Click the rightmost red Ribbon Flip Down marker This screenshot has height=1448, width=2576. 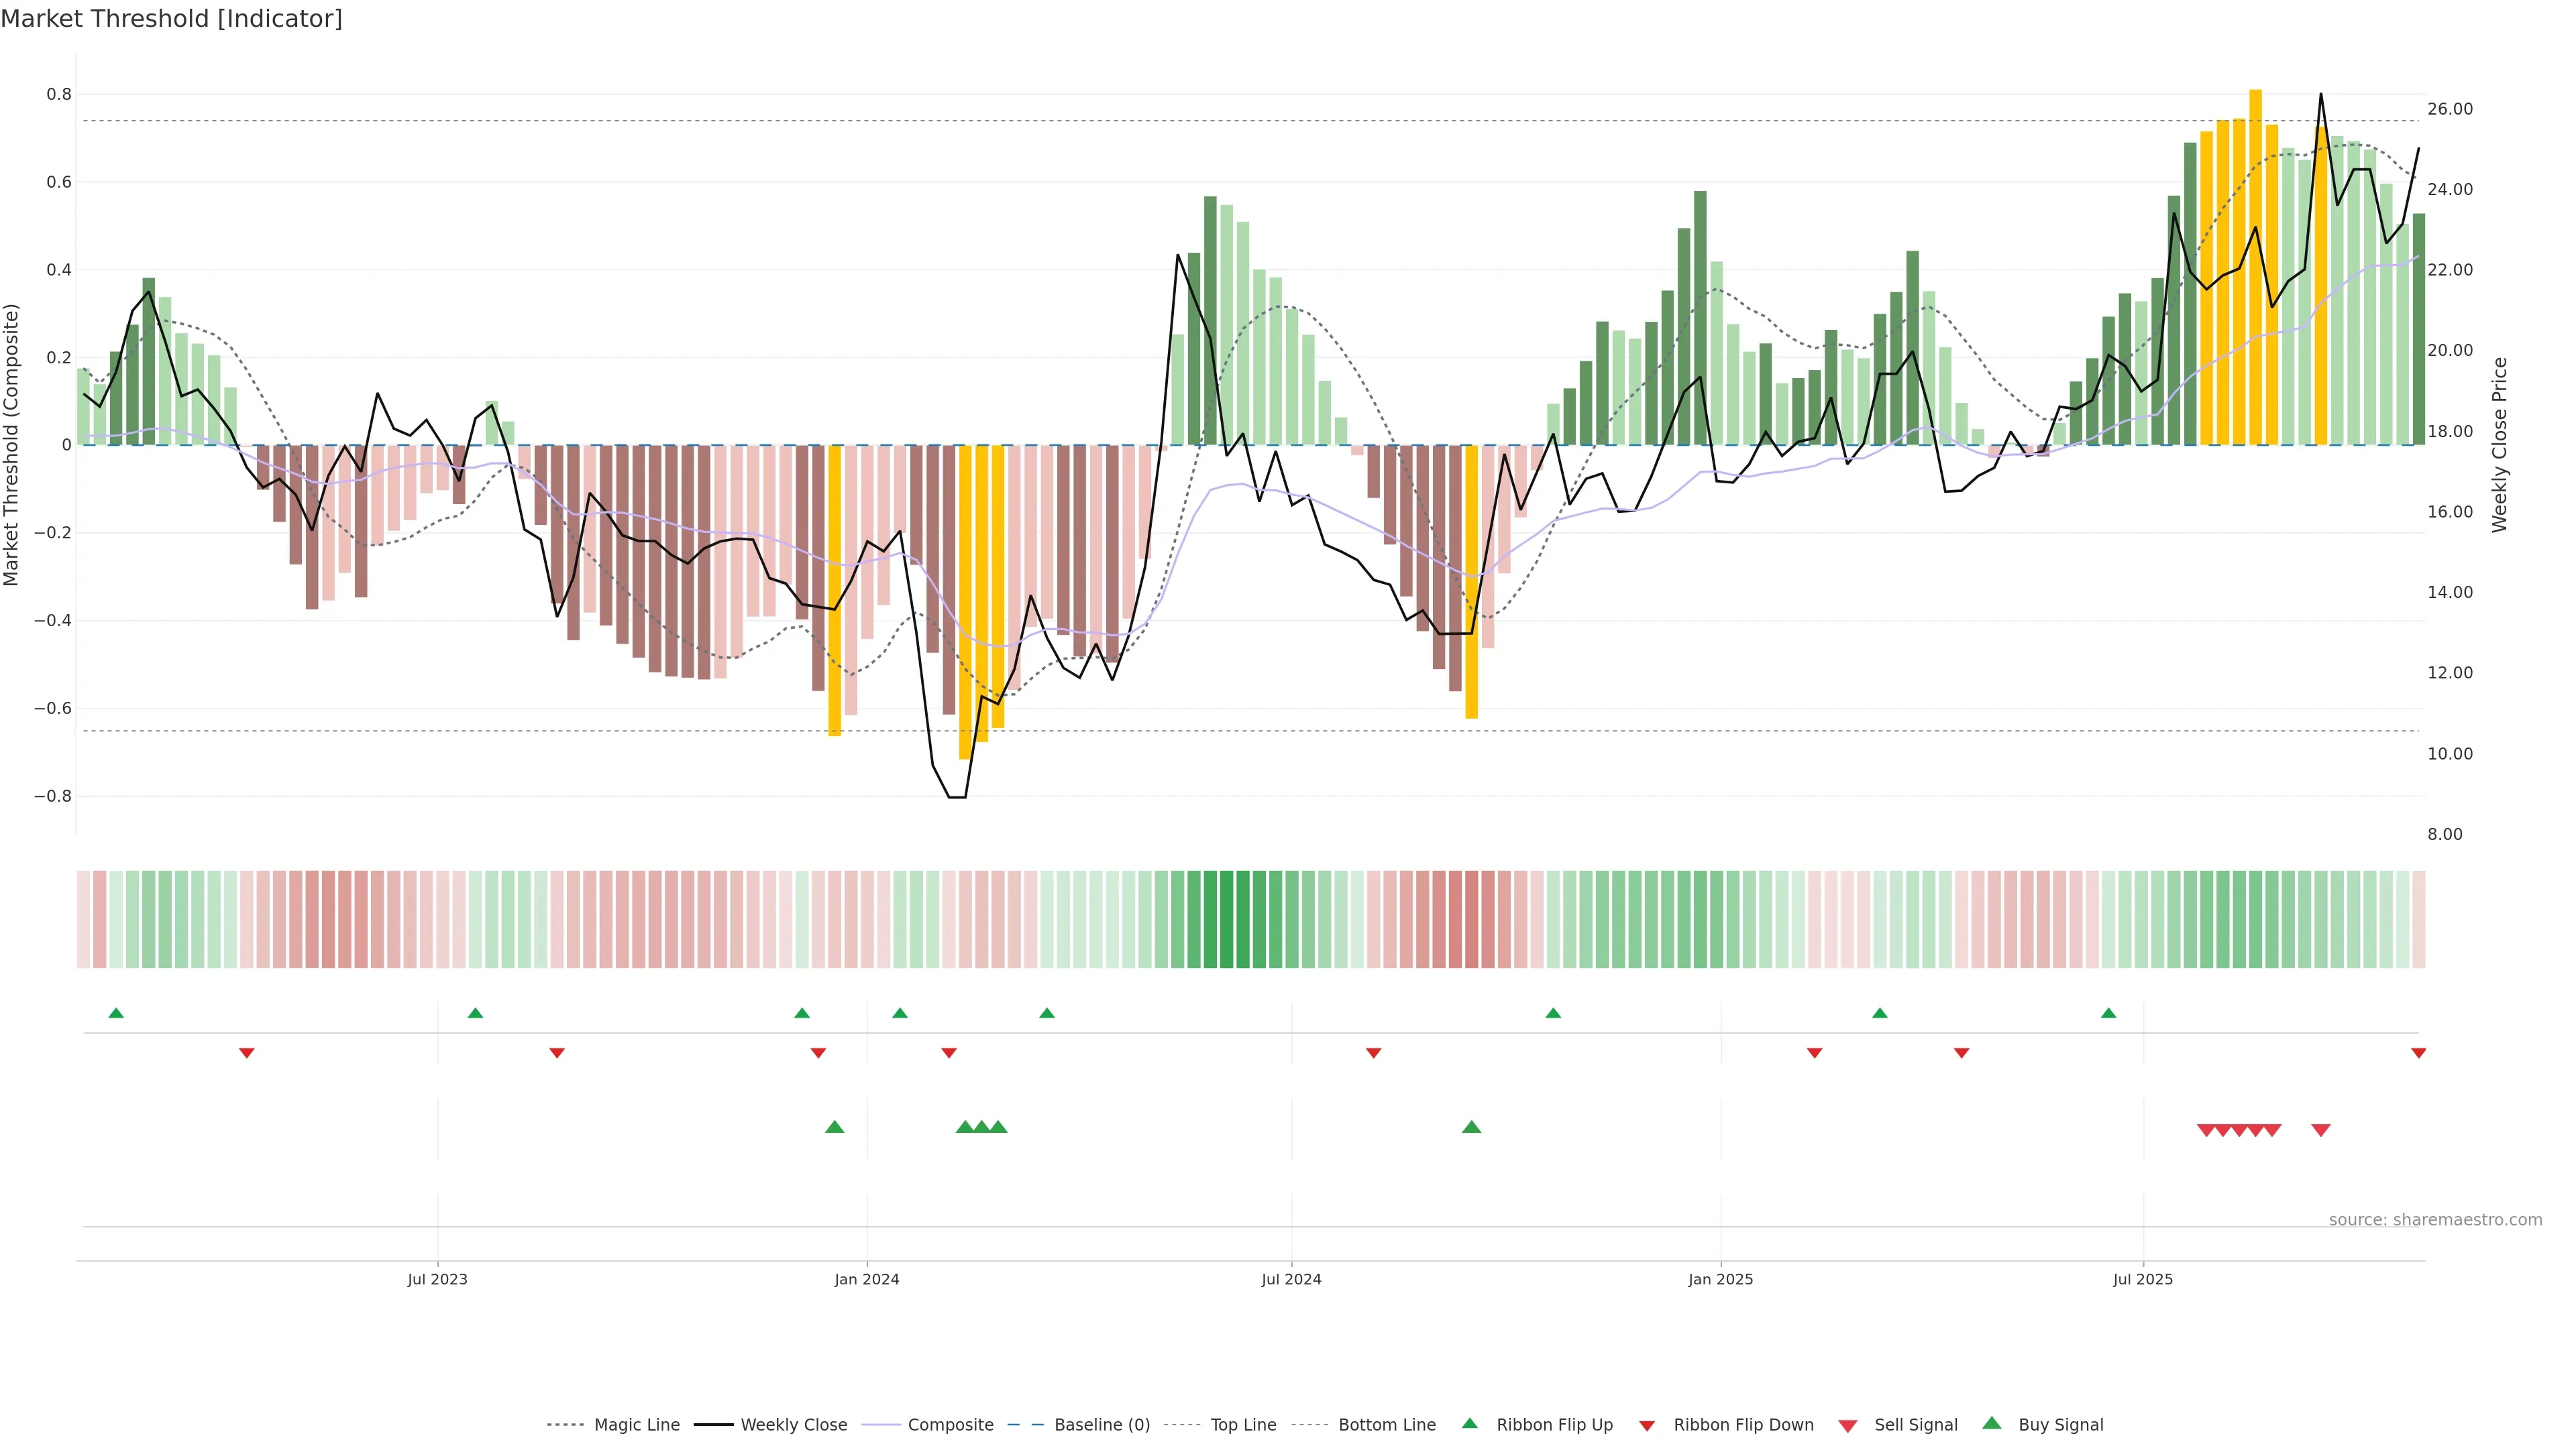click(x=2418, y=1052)
